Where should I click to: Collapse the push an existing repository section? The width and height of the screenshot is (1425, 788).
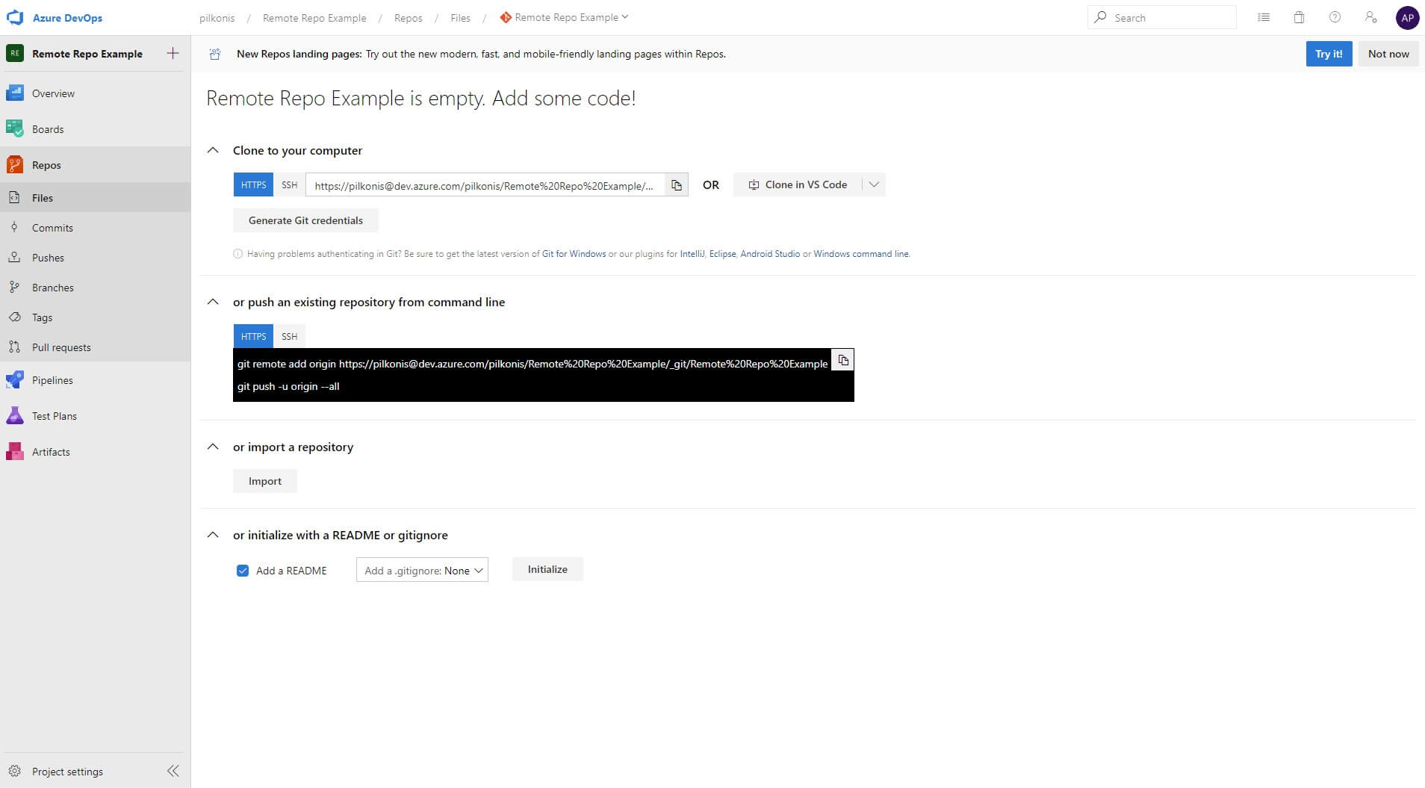213,302
